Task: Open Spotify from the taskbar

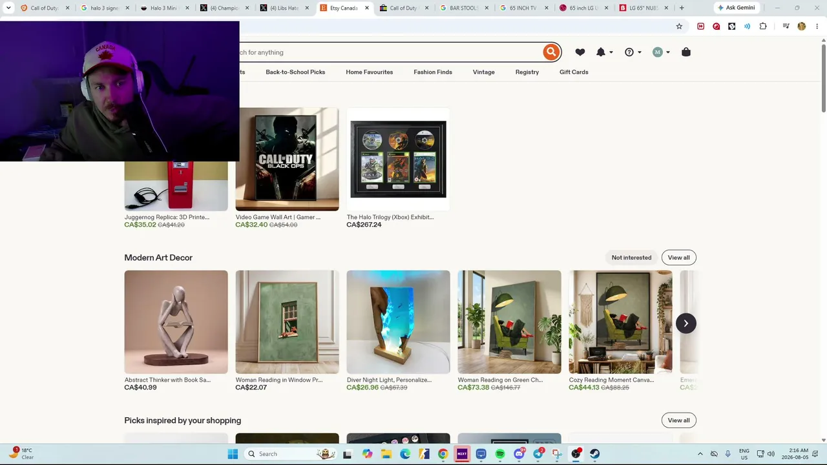Action: (500, 454)
